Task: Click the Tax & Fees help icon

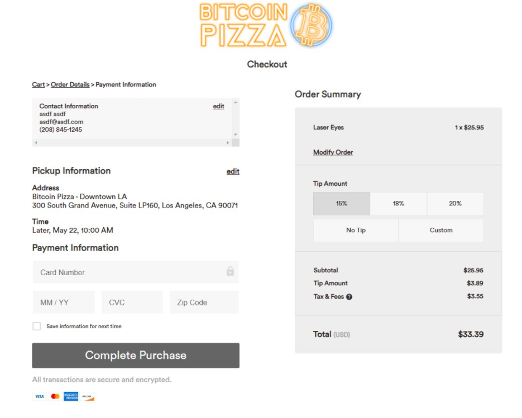Action: [349, 297]
